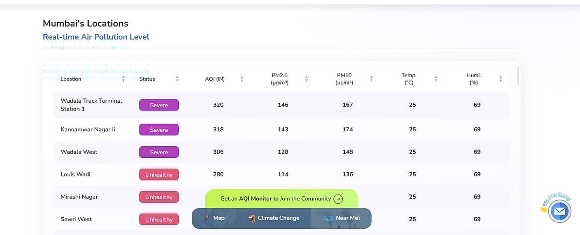
Task: Sort by PM10 column arrows
Action: (371, 79)
